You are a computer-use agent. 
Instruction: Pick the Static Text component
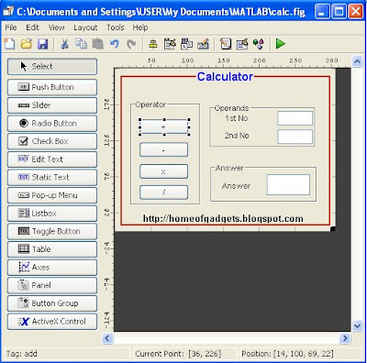point(52,177)
